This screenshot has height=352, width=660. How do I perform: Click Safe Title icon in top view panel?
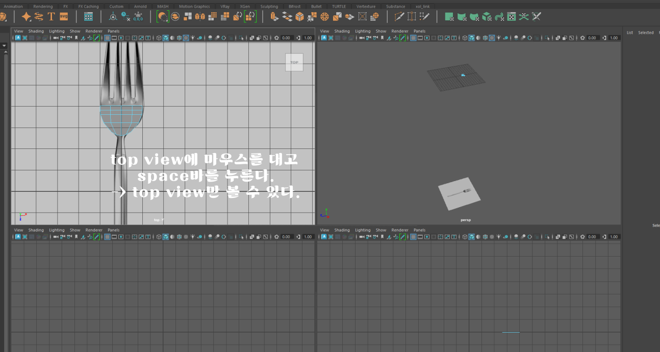click(x=148, y=38)
